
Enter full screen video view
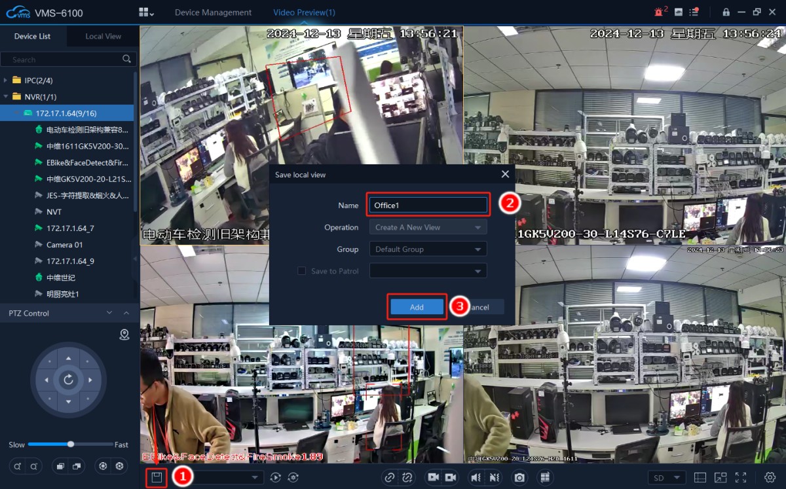(x=741, y=478)
